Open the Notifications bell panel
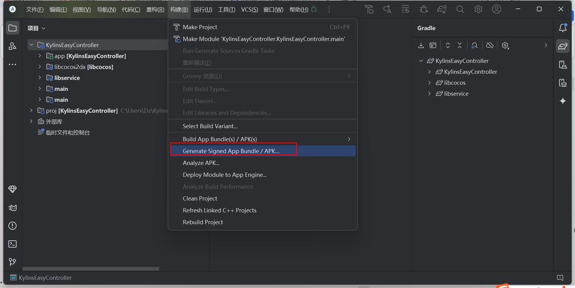Image resolution: width=575 pixels, height=288 pixels. point(563,28)
